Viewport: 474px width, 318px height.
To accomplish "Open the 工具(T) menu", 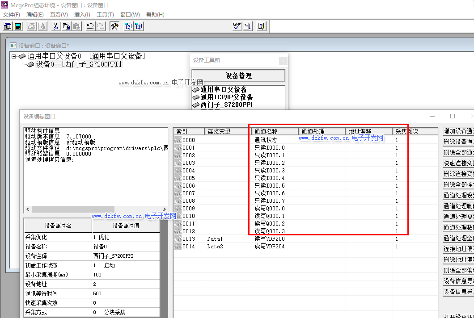I will [x=105, y=15].
